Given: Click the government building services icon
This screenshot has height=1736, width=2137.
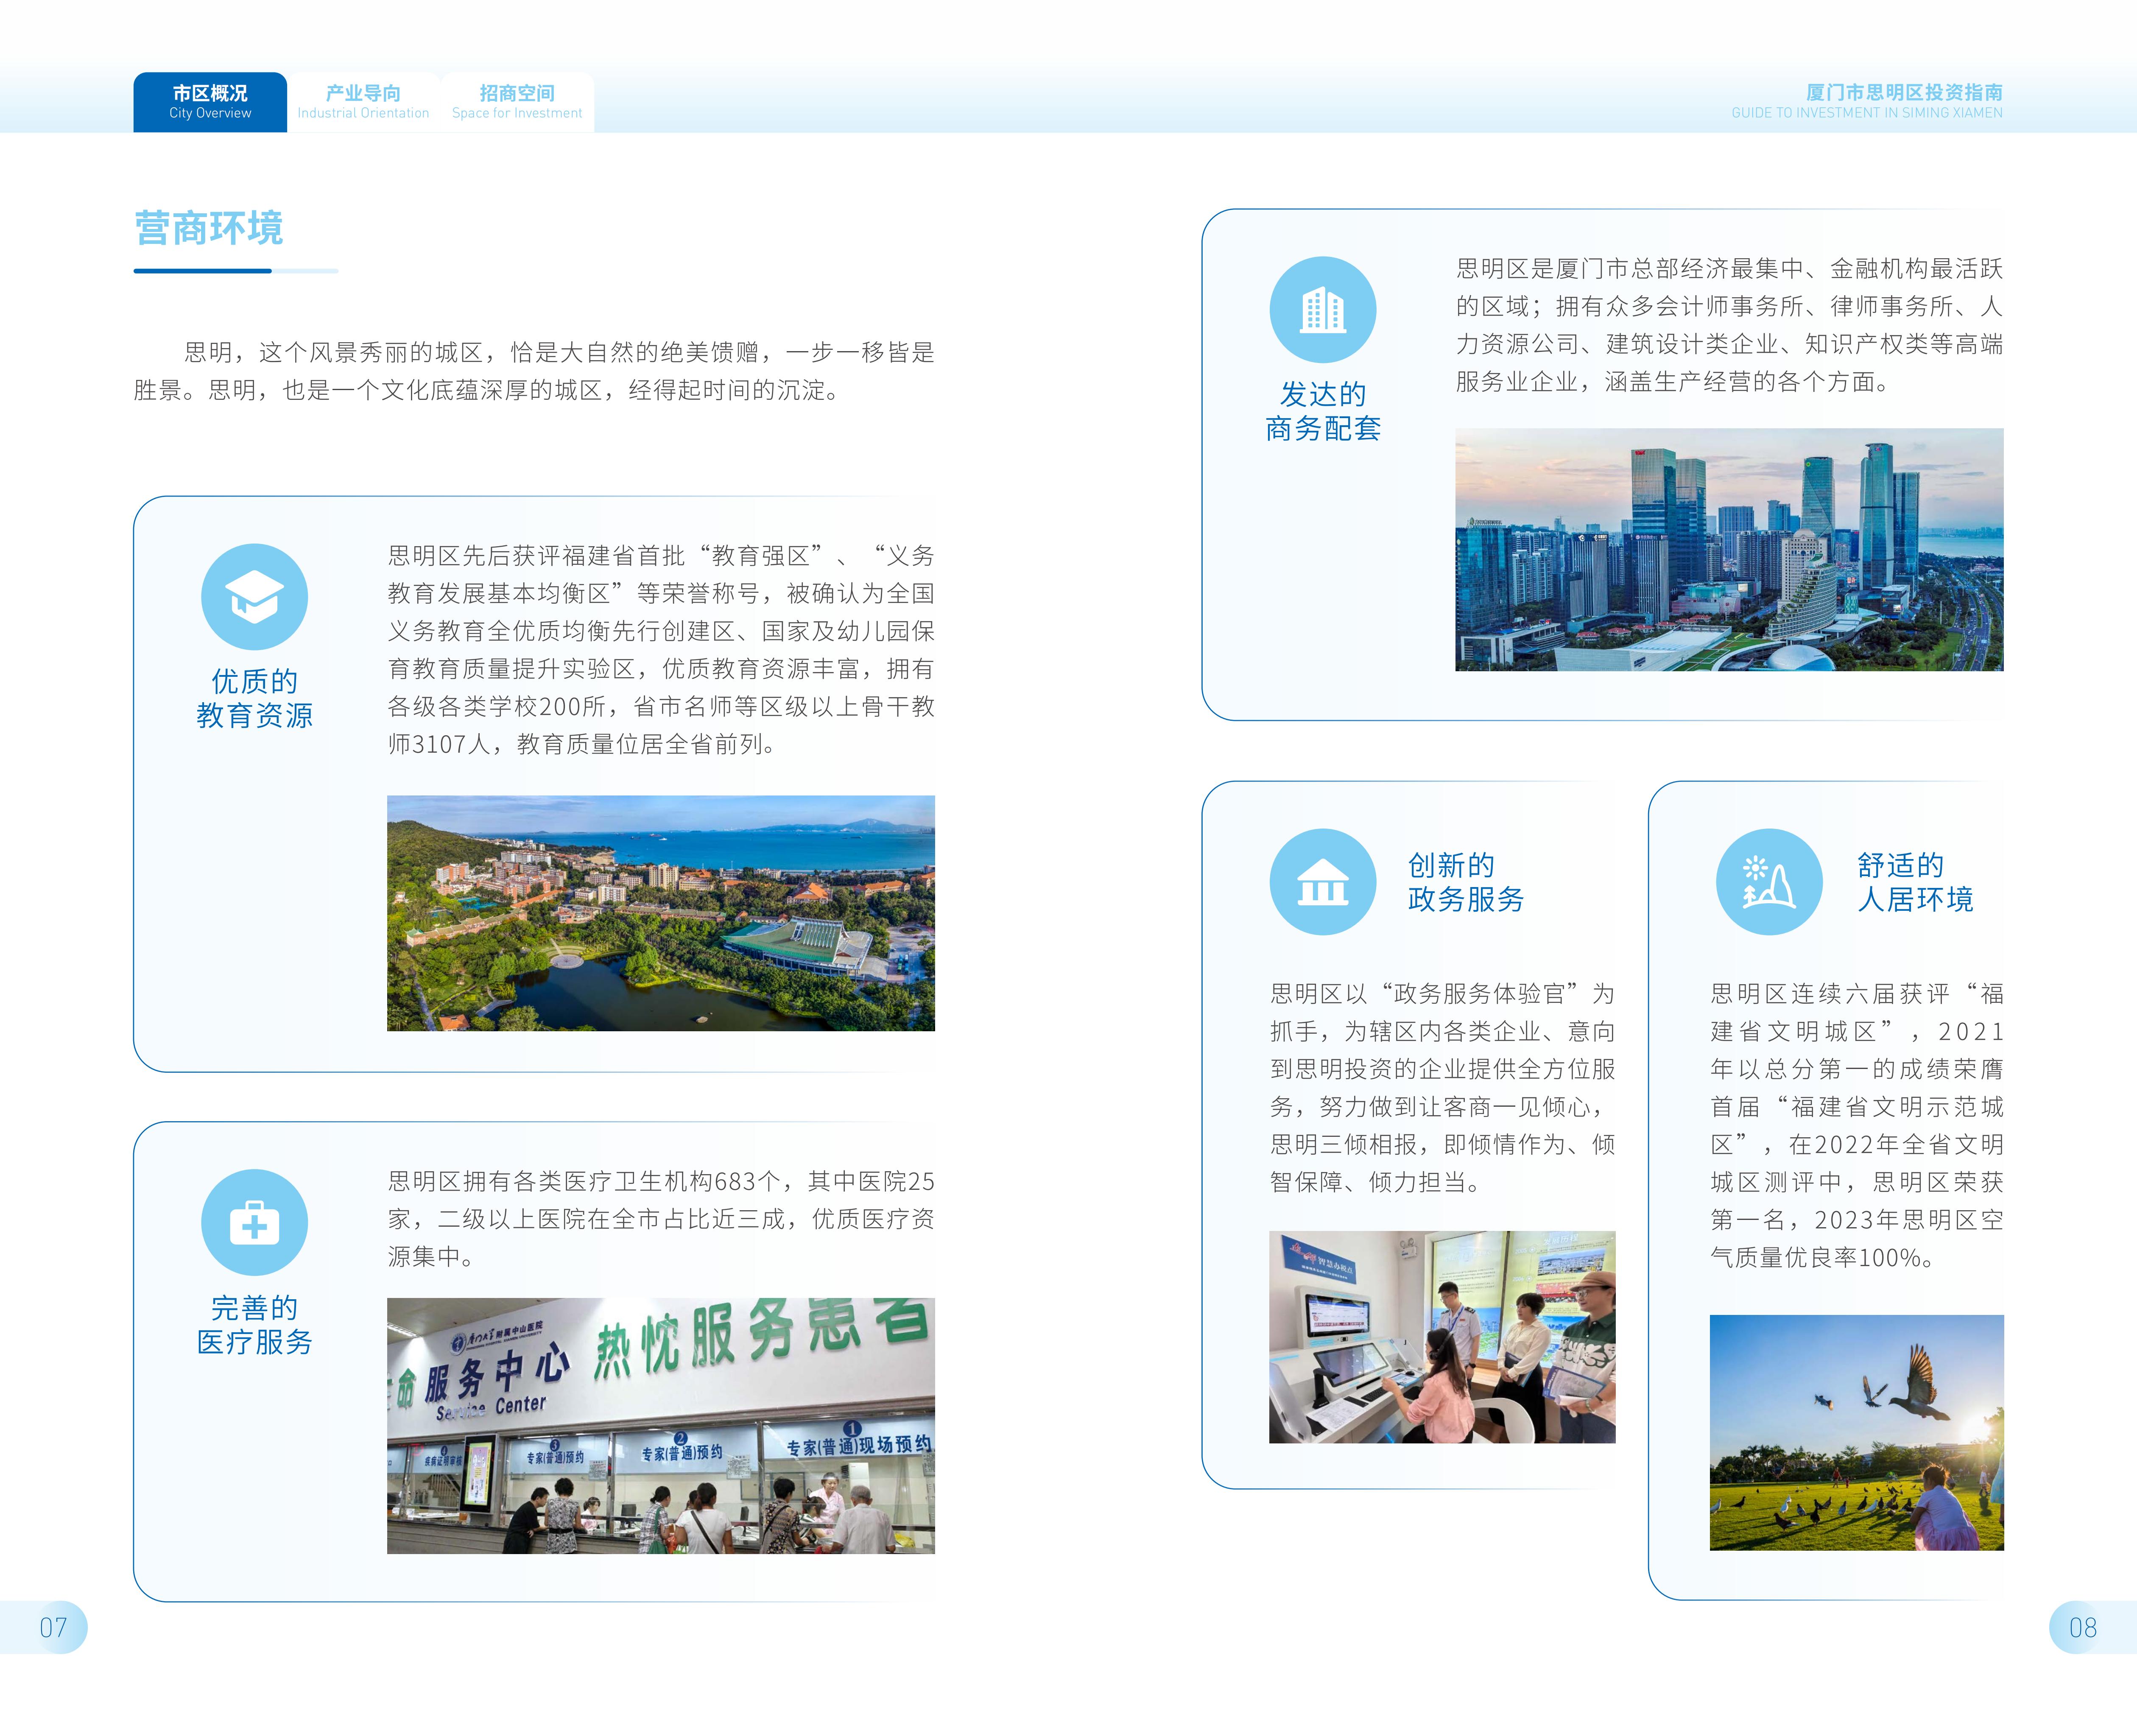Looking at the screenshot, I should point(1323,882).
